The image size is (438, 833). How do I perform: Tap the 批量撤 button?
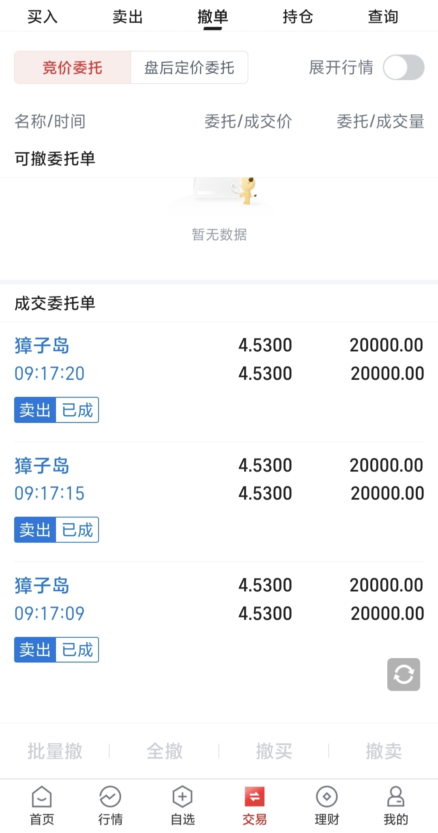(x=55, y=751)
